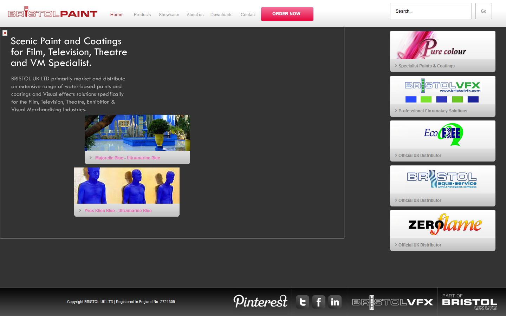Click the LinkedIn icon in footer

point(335,302)
